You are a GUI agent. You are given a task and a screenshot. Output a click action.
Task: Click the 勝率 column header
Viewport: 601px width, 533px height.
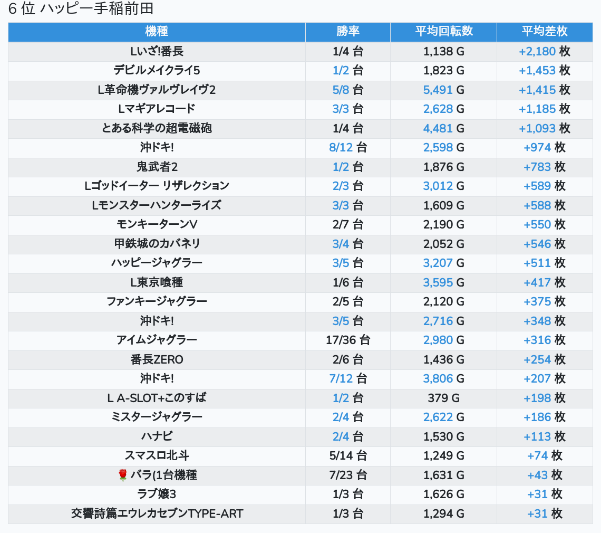(x=347, y=31)
